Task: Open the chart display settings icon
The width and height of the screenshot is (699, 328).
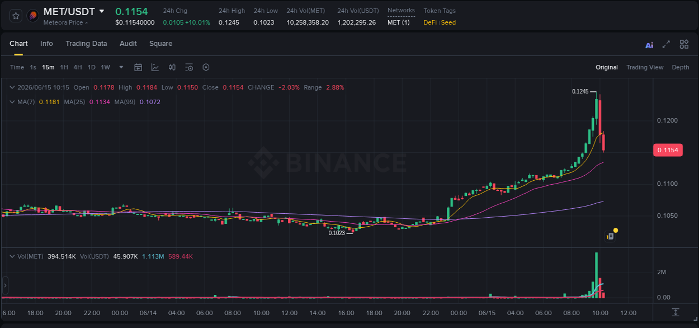Action: point(189,67)
